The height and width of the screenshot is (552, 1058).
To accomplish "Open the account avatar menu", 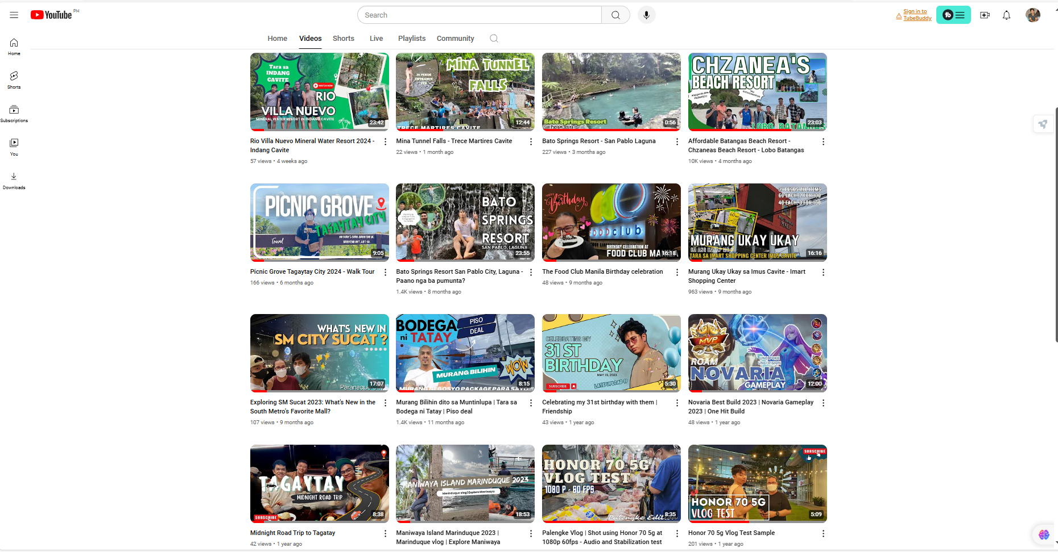I will pos(1033,15).
